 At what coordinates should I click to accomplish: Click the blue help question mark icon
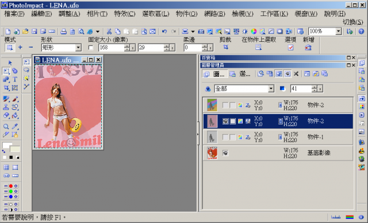point(361,32)
